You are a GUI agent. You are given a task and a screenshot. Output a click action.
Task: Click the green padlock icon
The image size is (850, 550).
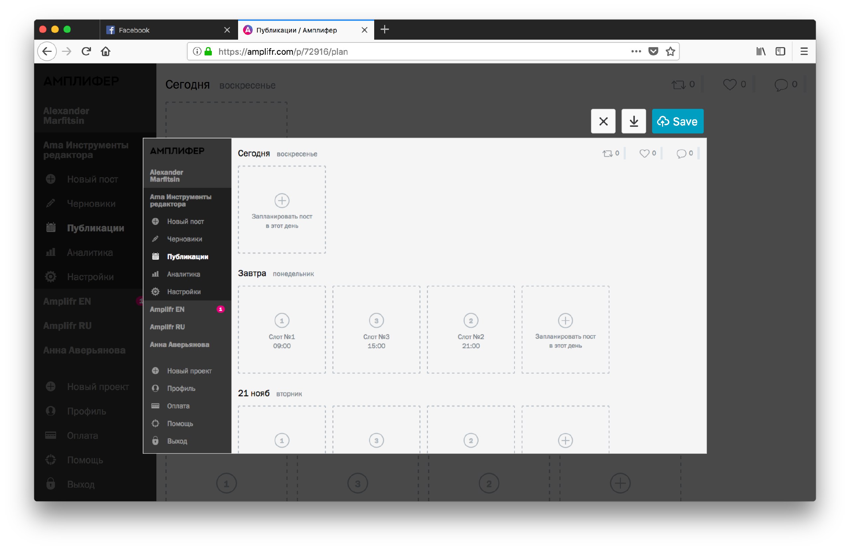(x=208, y=51)
